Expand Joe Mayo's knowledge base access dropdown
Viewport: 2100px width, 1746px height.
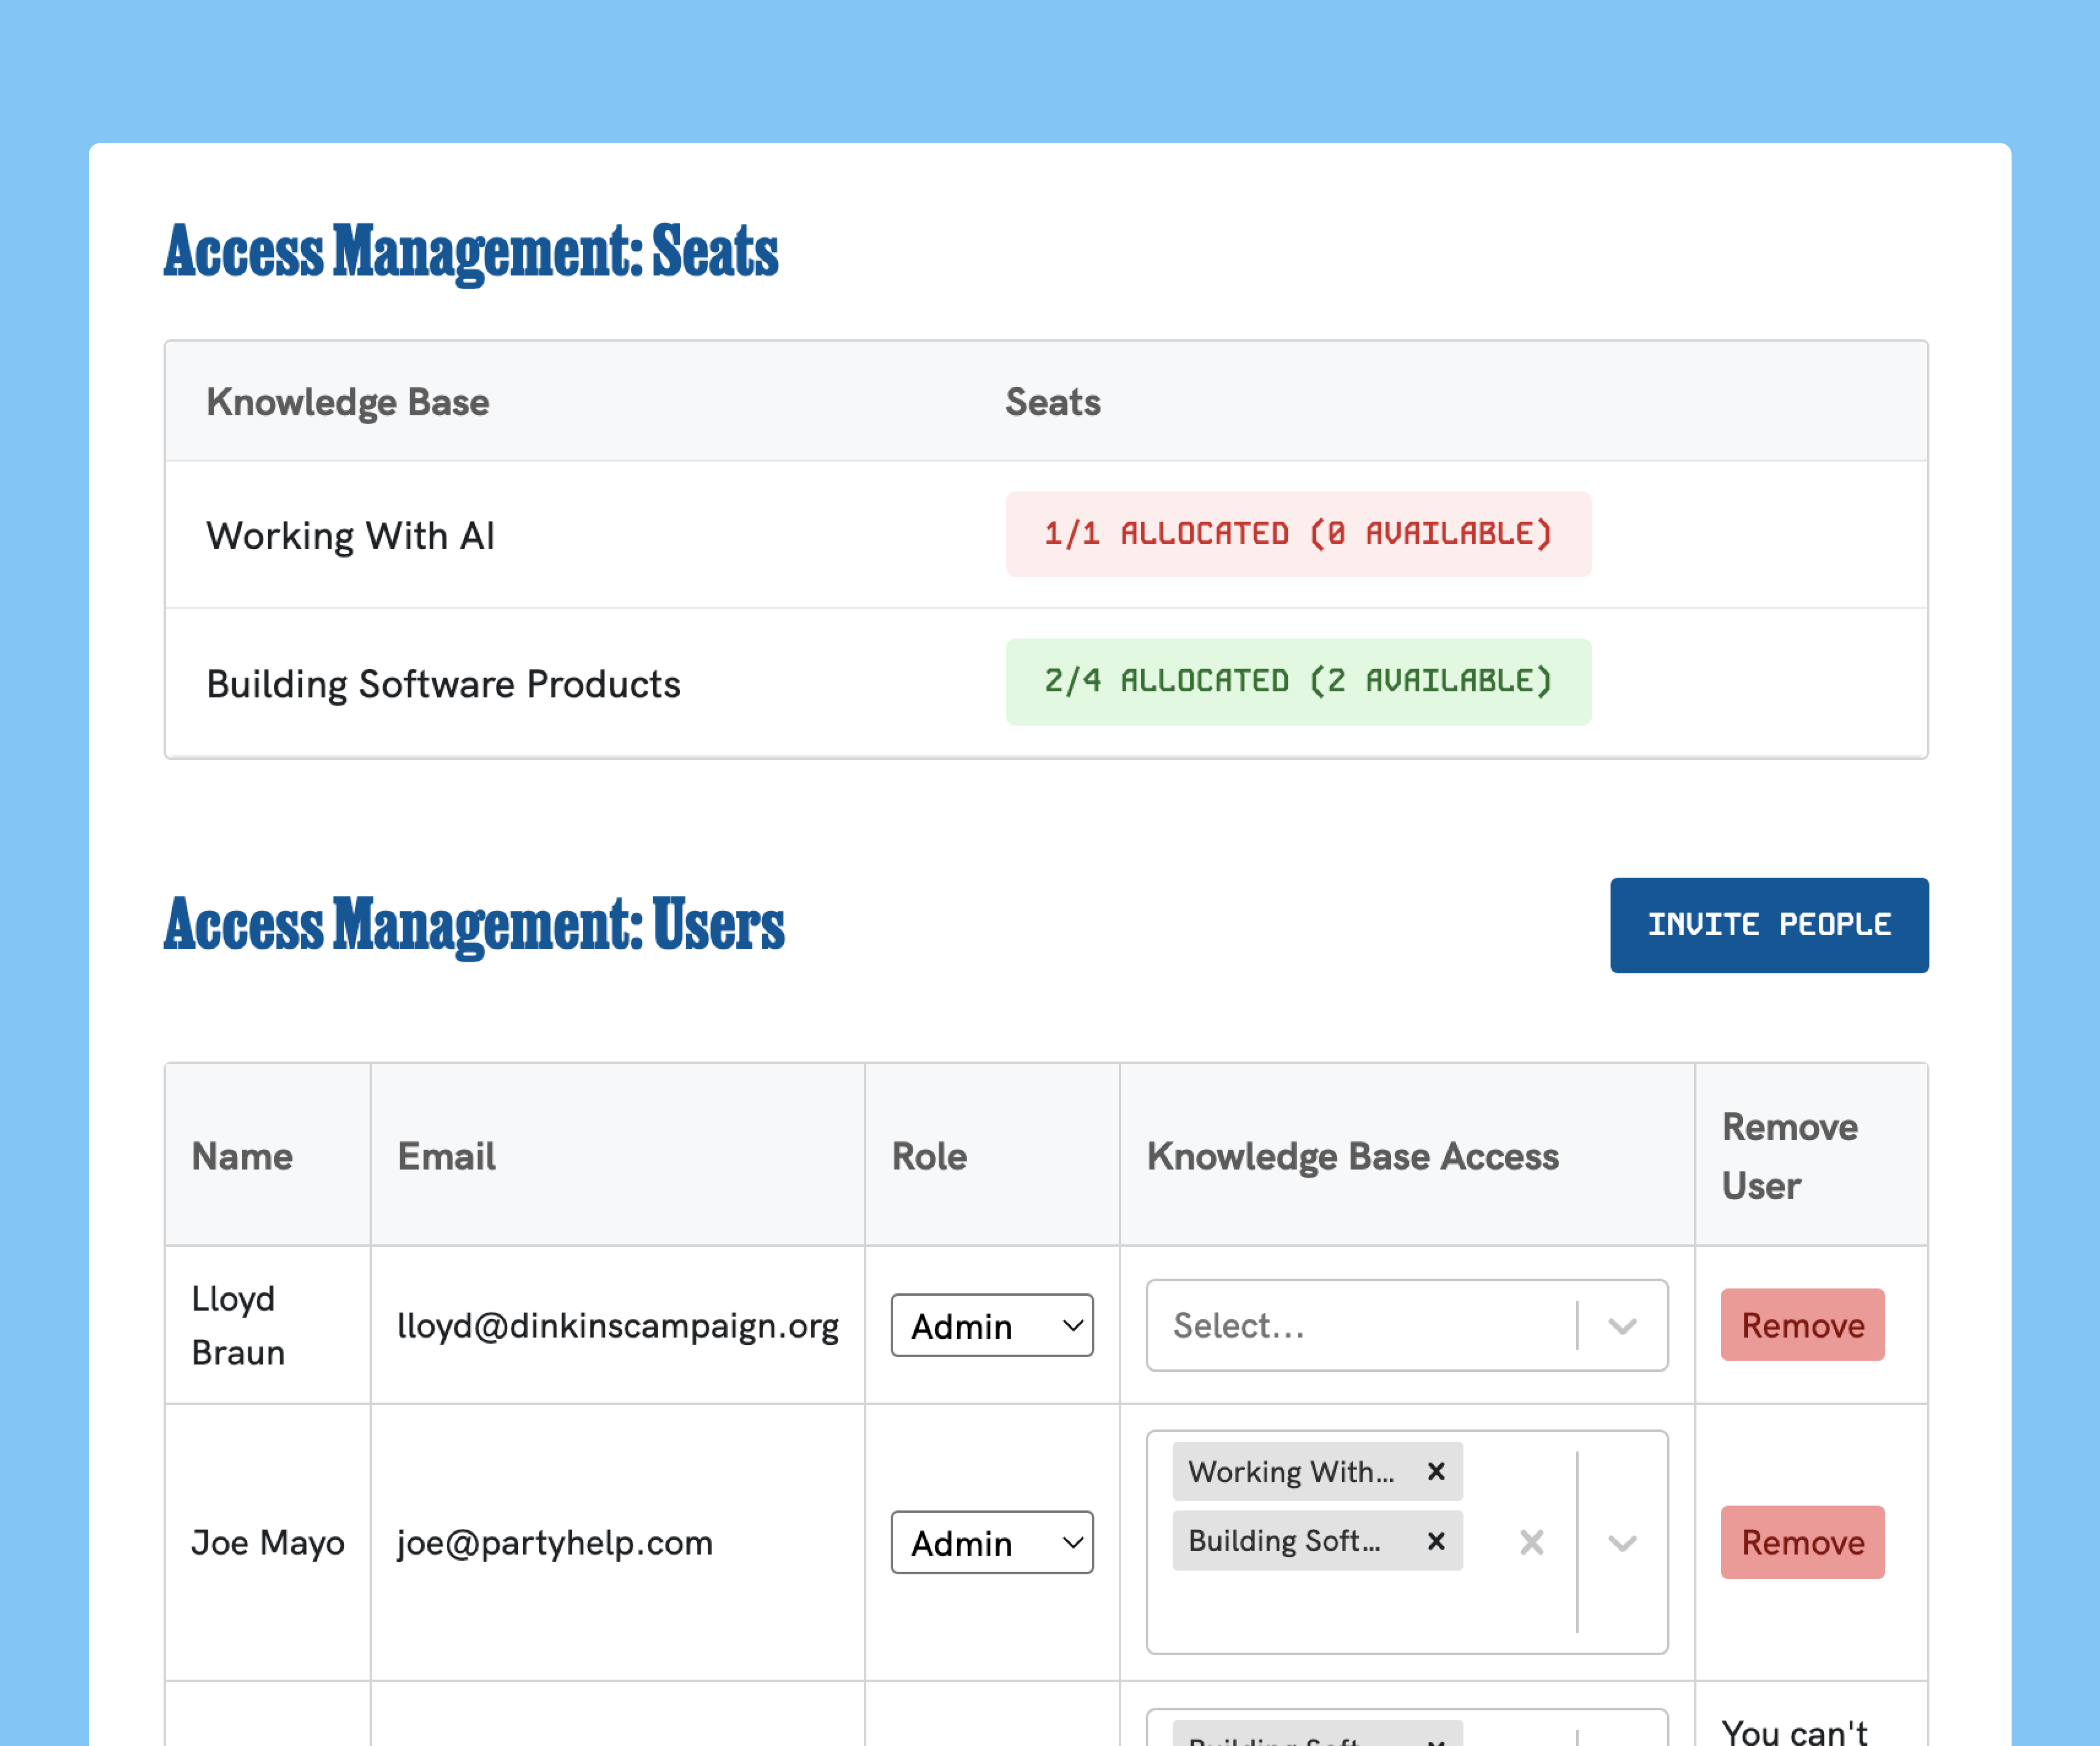tap(1622, 1542)
